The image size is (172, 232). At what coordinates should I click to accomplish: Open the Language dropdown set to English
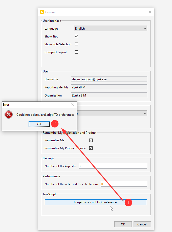110,29
